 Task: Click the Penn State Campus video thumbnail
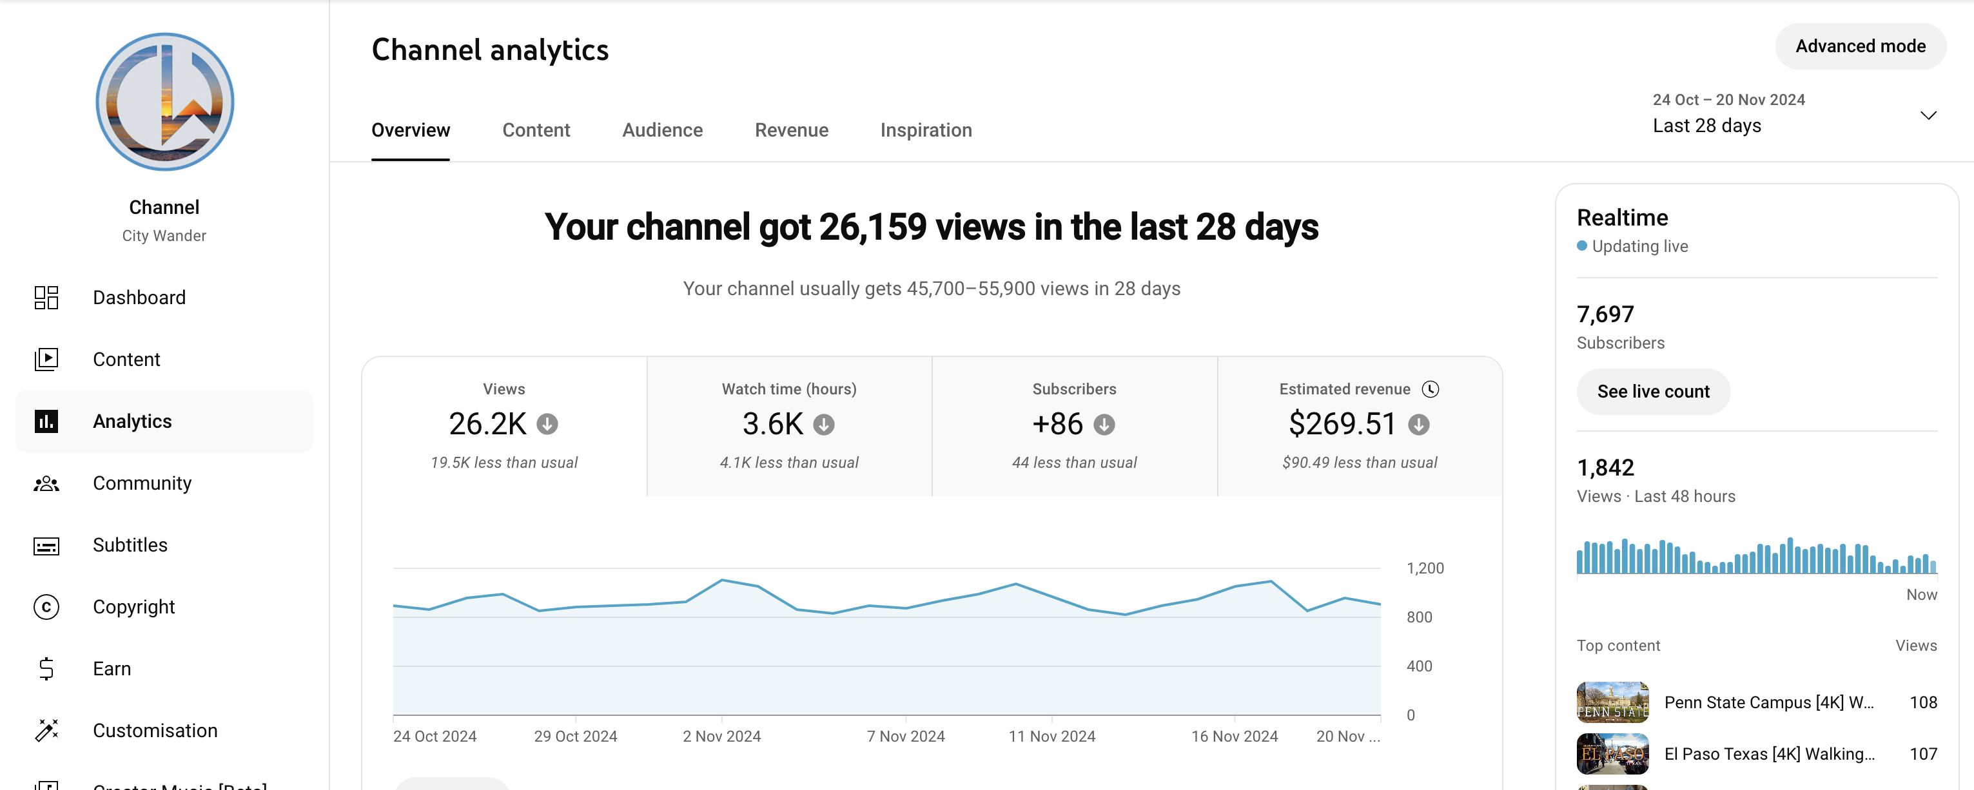click(x=1612, y=702)
